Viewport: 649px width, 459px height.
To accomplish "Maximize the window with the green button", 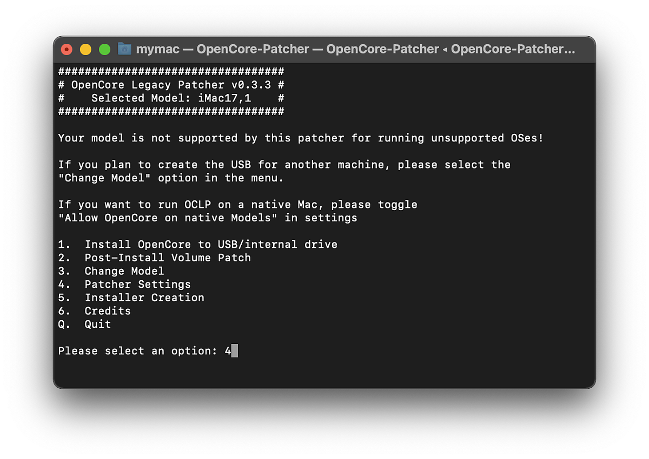I will coord(104,50).
